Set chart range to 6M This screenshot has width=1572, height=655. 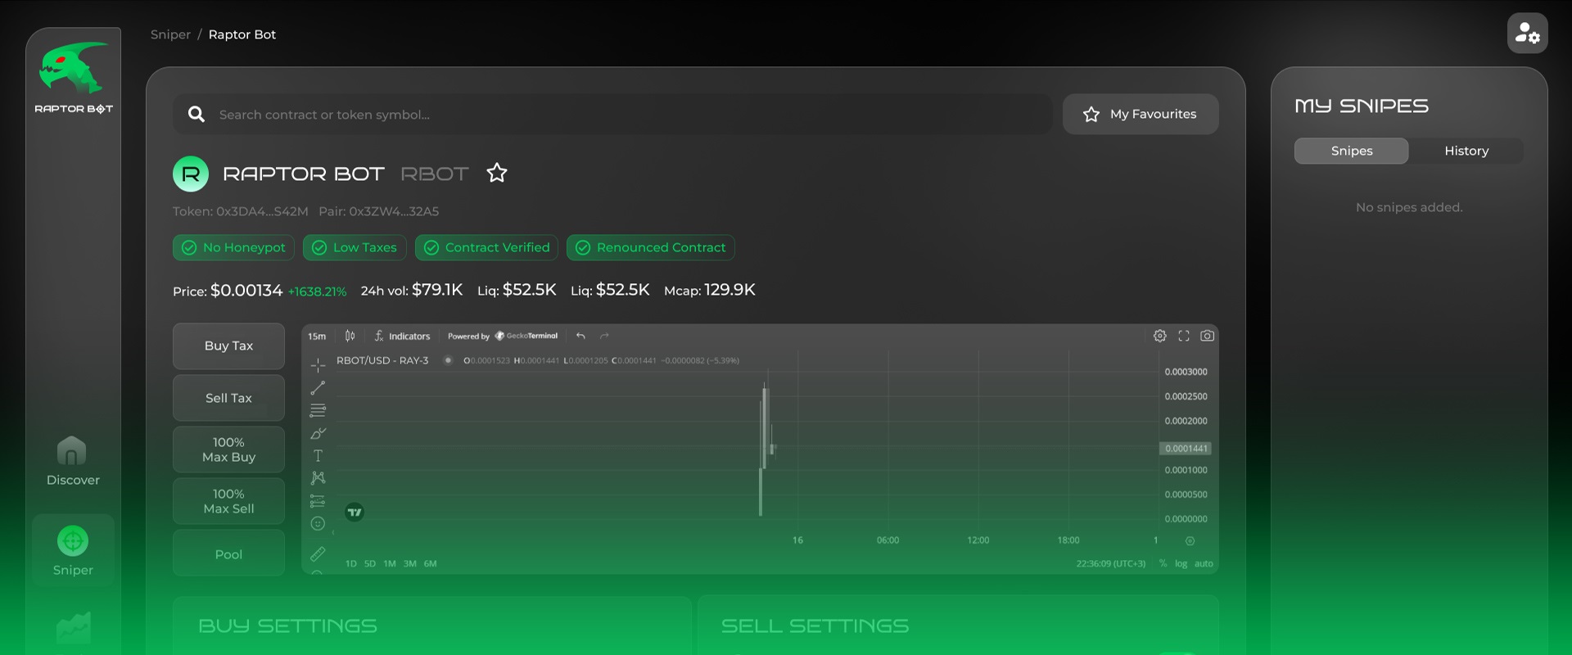(x=431, y=563)
